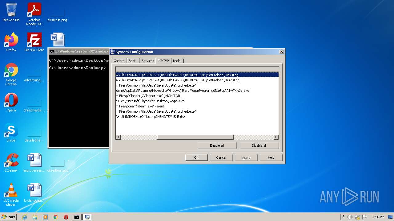The width and height of the screenshot is (394, 221).
Task: Launch Firefox from the desktop
Action: (11, 42)
